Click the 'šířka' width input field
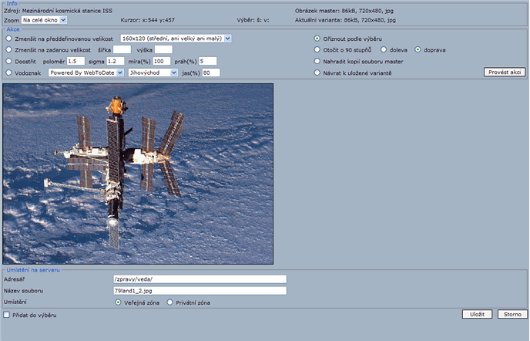 click(x=122, y=49)
